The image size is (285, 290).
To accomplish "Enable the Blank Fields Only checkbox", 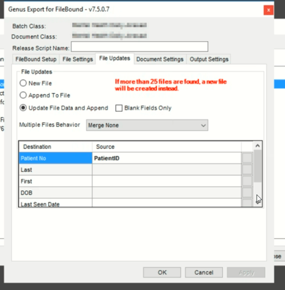I will tap(119, 108).
